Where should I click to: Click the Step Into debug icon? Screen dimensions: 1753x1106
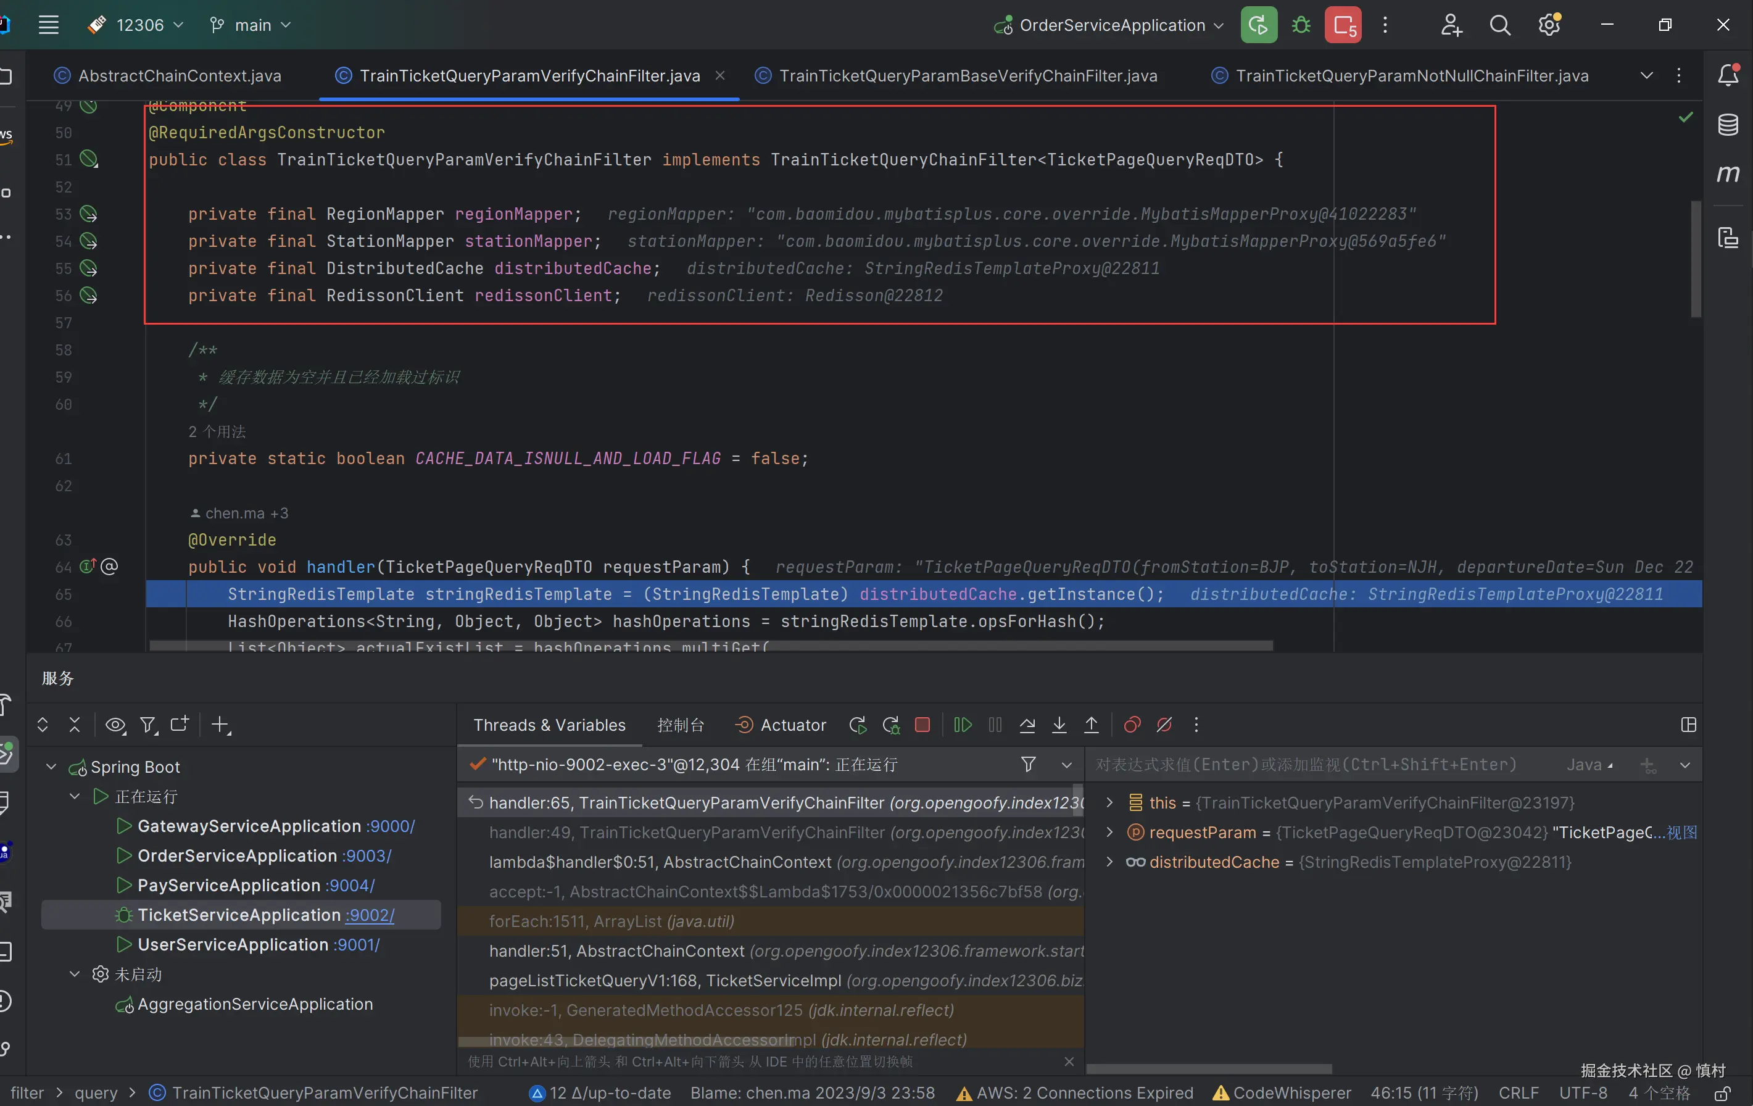click(1059, 725)
